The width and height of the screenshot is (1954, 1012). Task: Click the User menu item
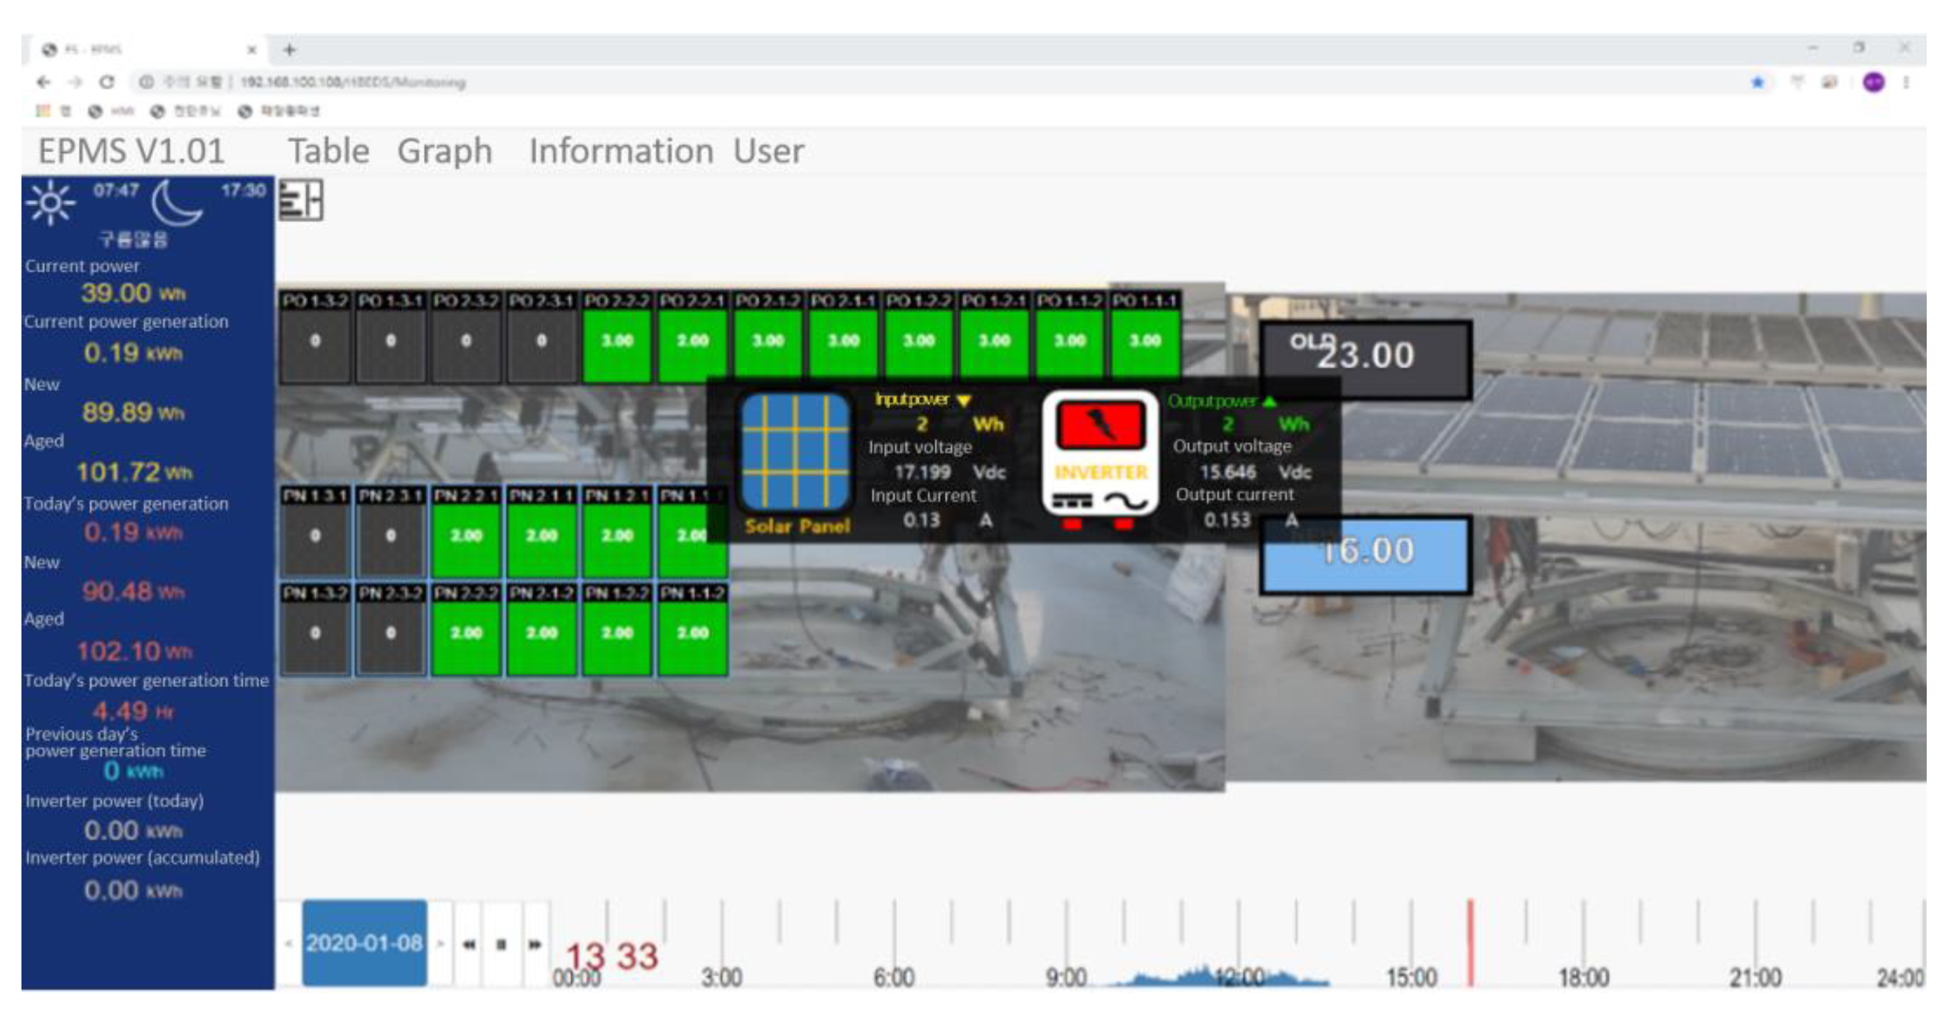[768, 151]
